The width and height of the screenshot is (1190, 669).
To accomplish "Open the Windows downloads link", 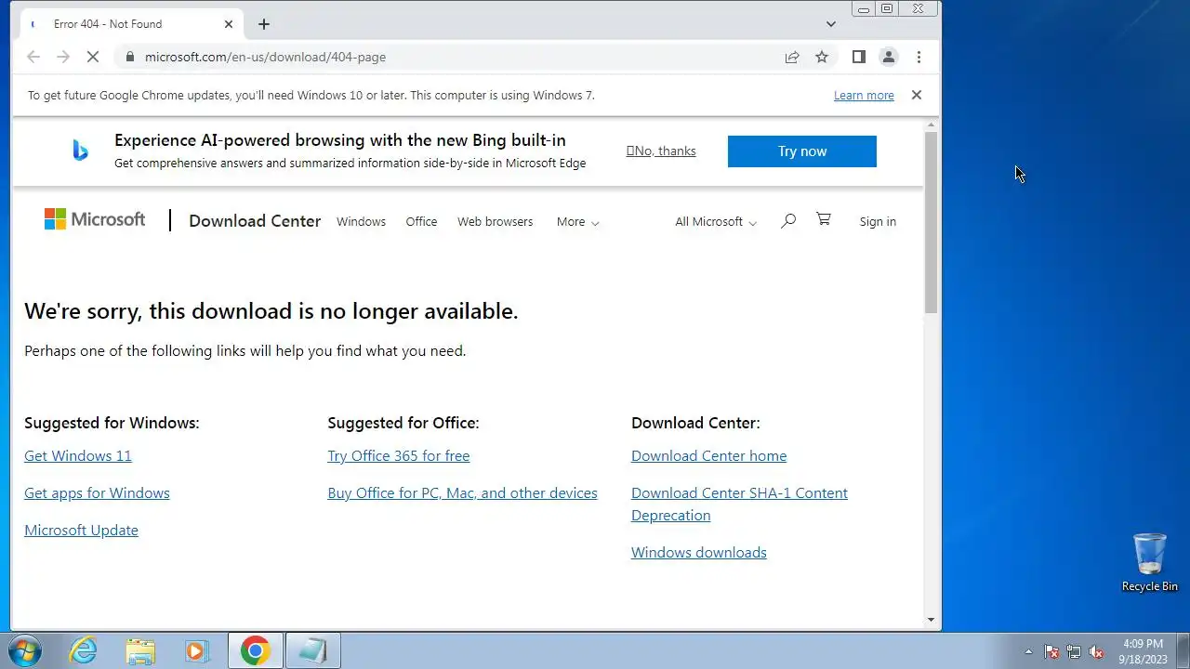I will tap(699, 552).
